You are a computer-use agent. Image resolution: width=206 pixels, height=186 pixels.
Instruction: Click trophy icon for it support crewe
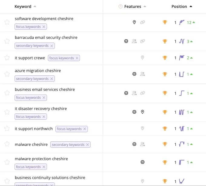coord(165,58)
